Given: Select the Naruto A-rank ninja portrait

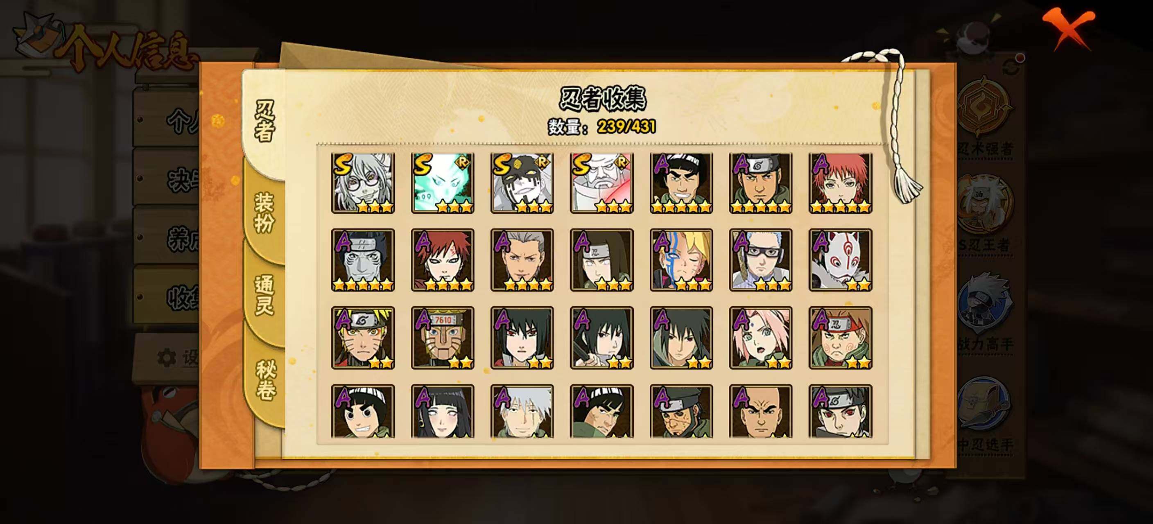Looking at the screenshot, I should [363, 338].
